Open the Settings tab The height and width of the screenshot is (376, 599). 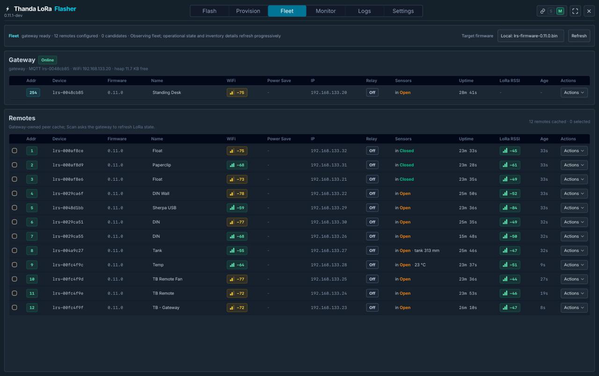[403, 11]
